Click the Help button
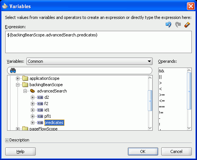Image resolution: width=197 pixels, height=160 pixels. 20,151
